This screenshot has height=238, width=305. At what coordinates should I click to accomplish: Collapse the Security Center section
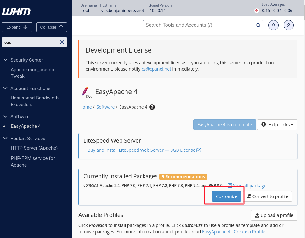click(5, 60)
